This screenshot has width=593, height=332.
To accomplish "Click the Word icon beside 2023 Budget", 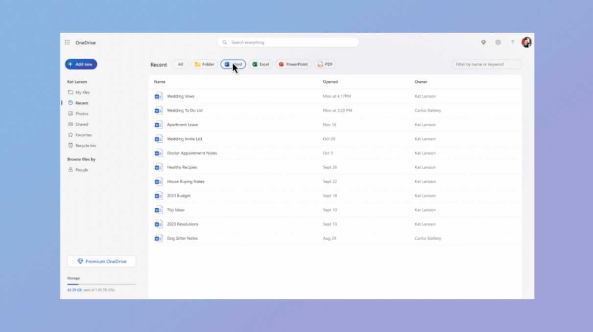I will (159, 196).
